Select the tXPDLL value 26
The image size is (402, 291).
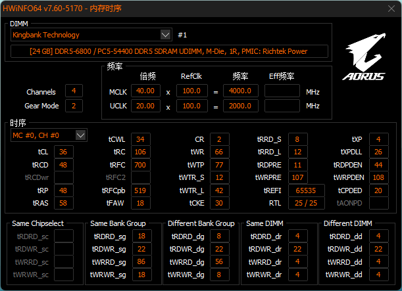click(x=379, y=152)
